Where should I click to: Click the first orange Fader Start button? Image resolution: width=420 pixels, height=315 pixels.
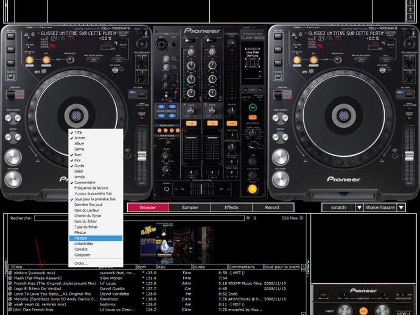click(x=159, y=130)
